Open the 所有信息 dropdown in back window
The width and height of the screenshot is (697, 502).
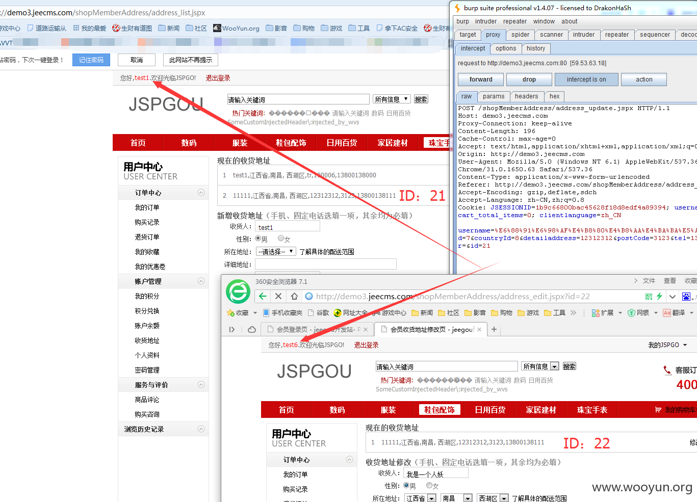coord(392,99)
